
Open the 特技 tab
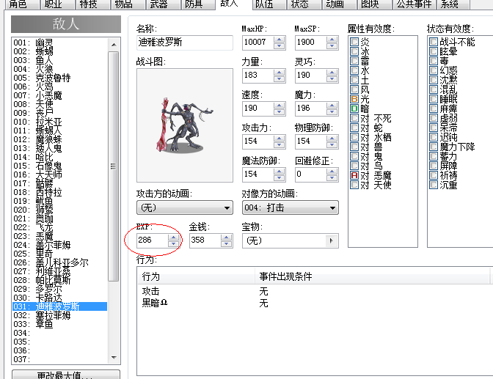click(x=93, y=4)
